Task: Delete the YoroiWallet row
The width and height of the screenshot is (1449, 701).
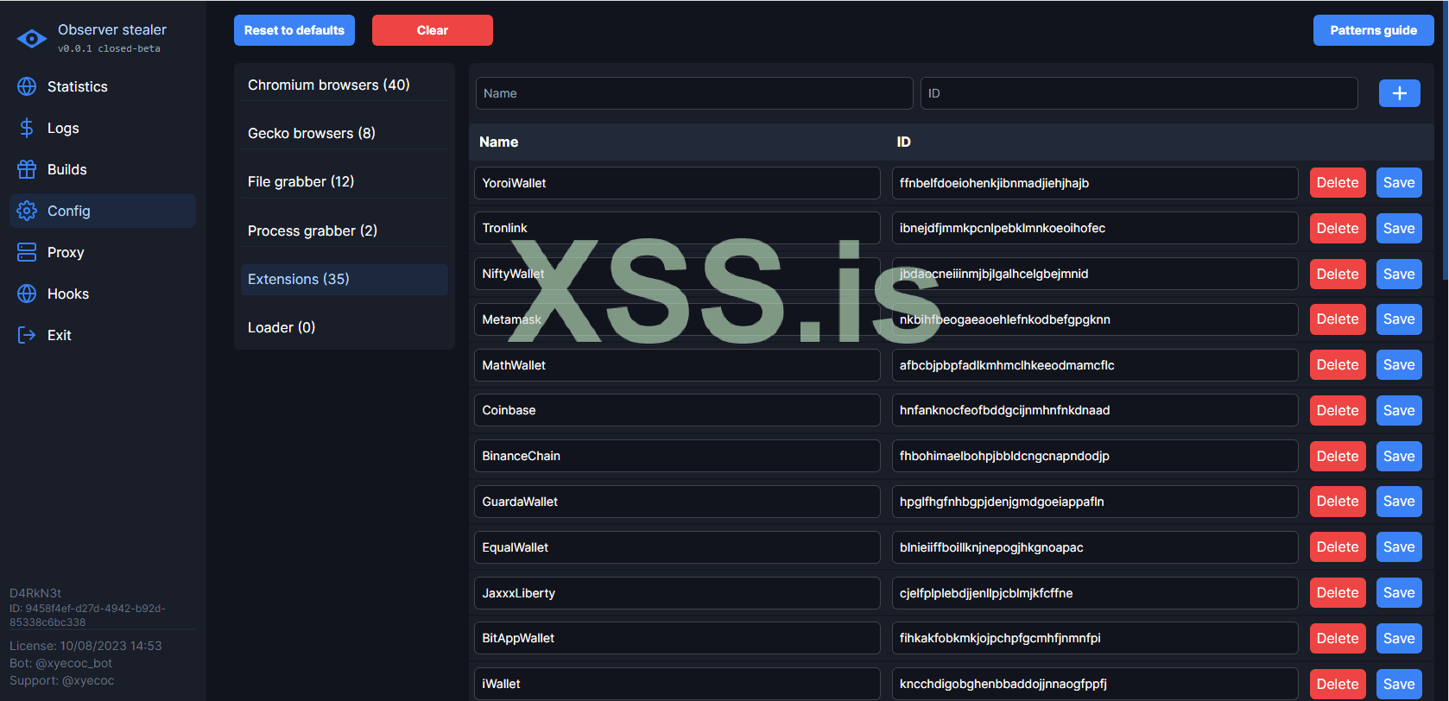Action: tap(1338, 183)
